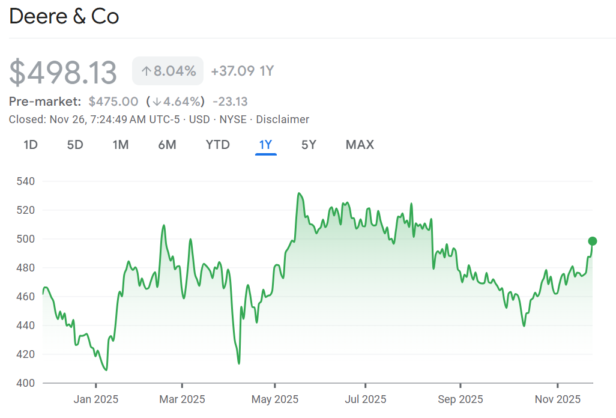Open the Disclaimer link

(x=282, y=120)
